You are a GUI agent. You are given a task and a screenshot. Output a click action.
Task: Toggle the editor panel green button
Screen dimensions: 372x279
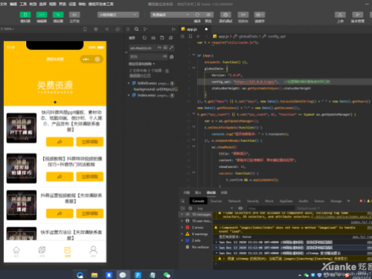[42, 15]
